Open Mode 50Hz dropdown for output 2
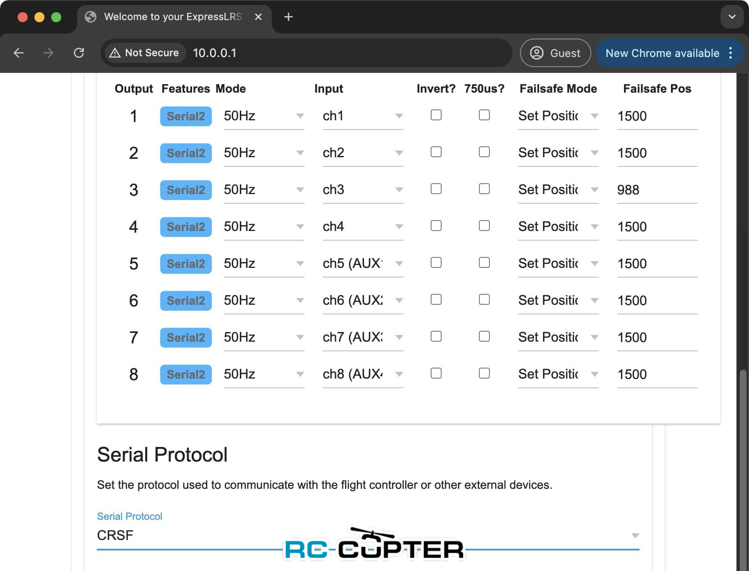This screenshot has height=571, width=749. (263, 153)
